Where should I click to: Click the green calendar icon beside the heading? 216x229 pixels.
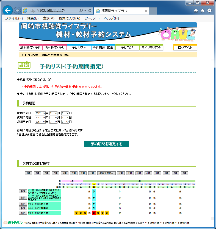pos(24,65)
